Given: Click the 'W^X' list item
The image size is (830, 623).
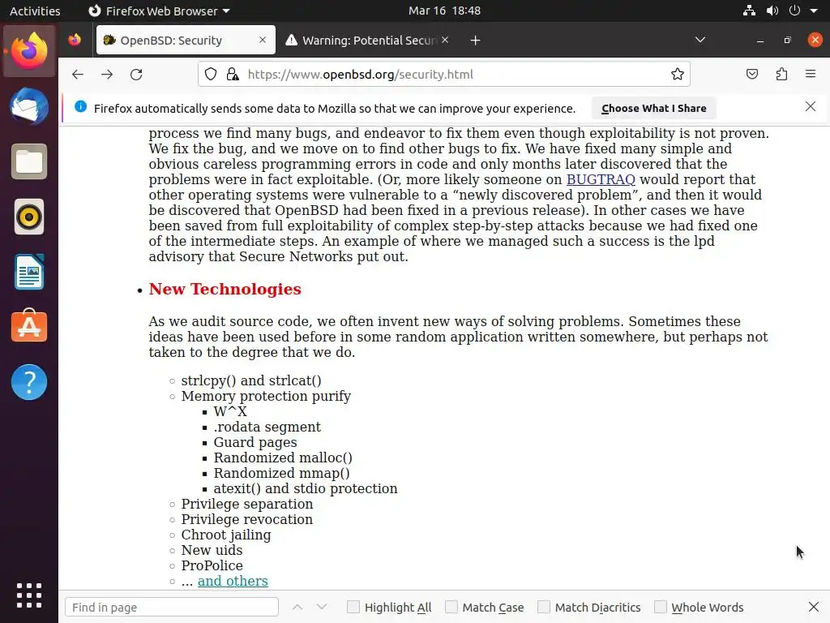Looking at the screenshot, I should tap(230, 411).
